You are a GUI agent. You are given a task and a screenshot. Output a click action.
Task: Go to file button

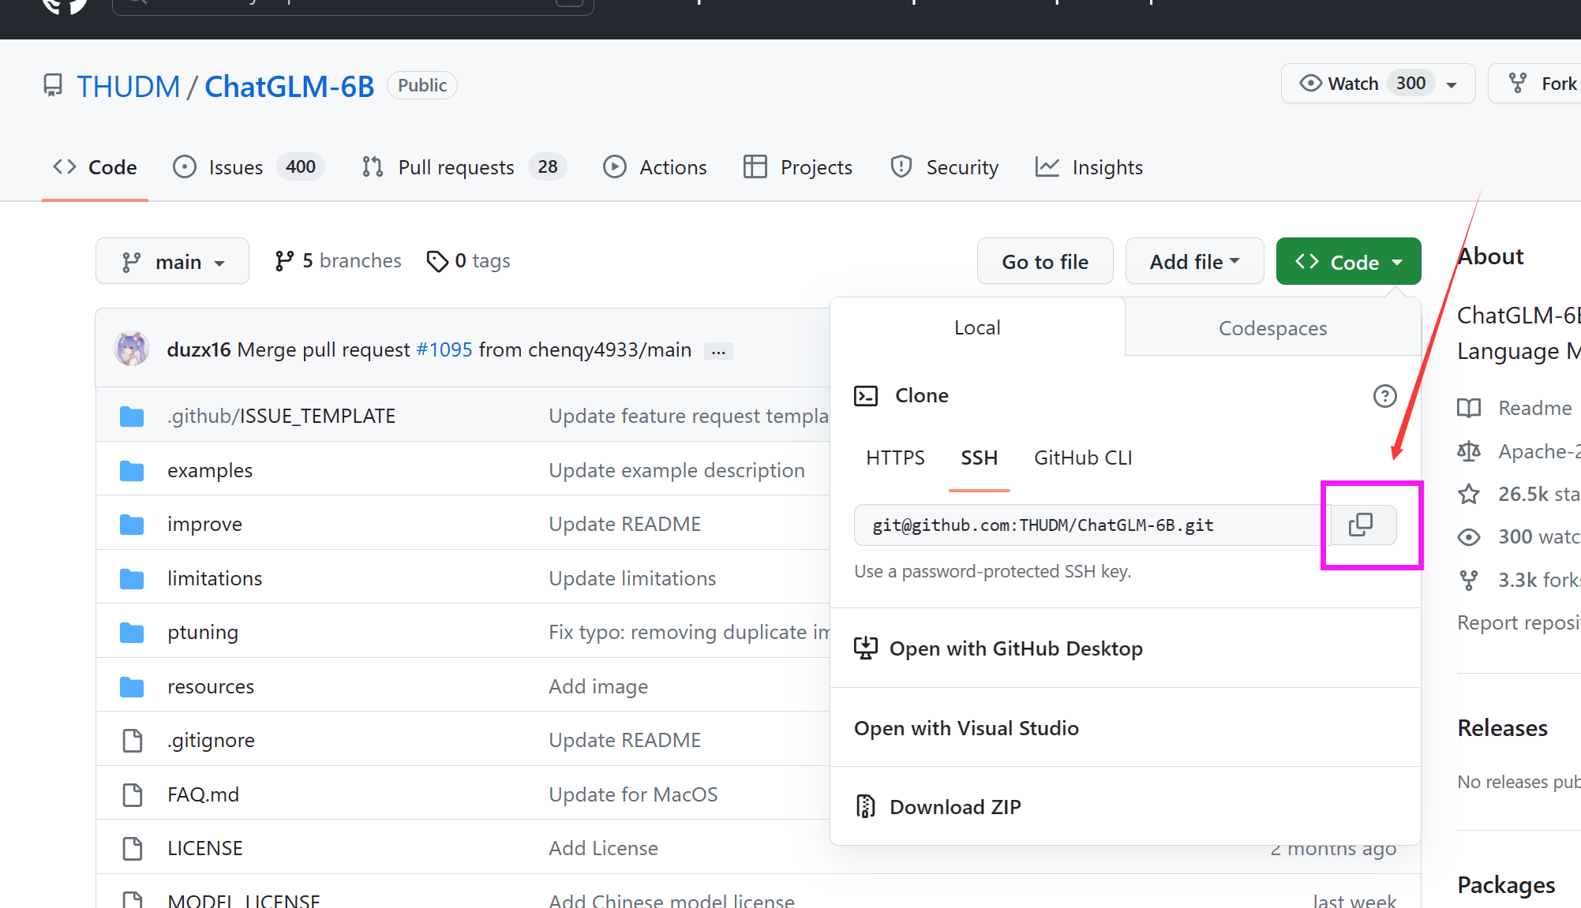(1045, 261)
